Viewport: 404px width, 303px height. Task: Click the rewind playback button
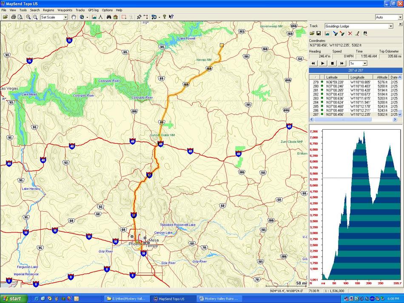[x=313, y=63]
